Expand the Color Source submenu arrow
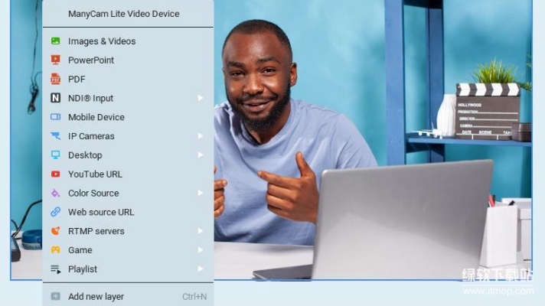 pos(201,193)
